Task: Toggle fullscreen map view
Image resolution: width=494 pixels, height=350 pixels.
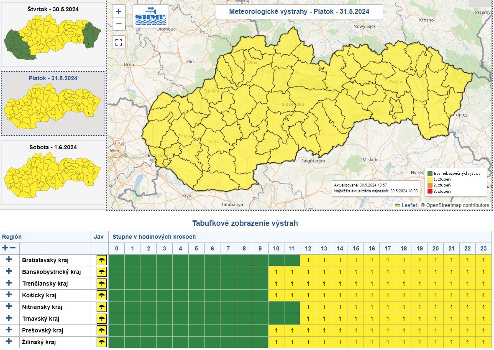Action: click(119, 42)
